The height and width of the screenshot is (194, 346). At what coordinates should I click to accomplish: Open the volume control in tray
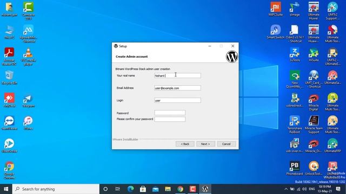304,189
